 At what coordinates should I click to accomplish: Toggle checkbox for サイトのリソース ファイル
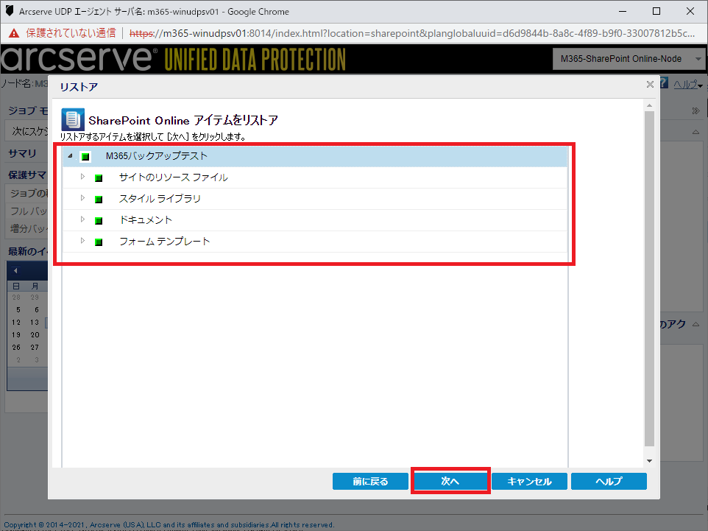(x=99, y=178)
